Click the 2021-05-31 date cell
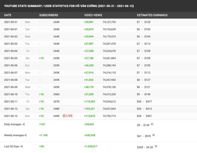The width and height of the screenshot is (197, 153). (12, 22)
